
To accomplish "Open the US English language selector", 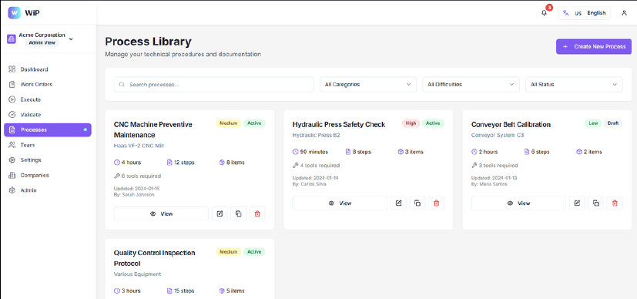I will click(584, 13).
